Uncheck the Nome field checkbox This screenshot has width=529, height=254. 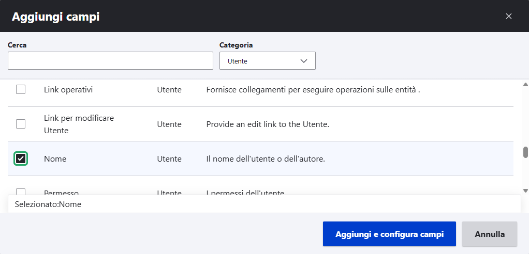click(21, 158)
